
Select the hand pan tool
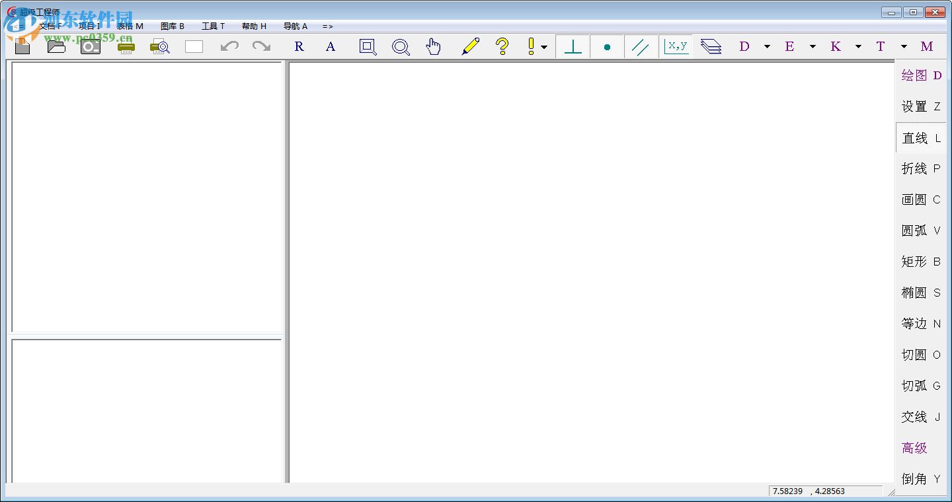(x=433, y=46)
